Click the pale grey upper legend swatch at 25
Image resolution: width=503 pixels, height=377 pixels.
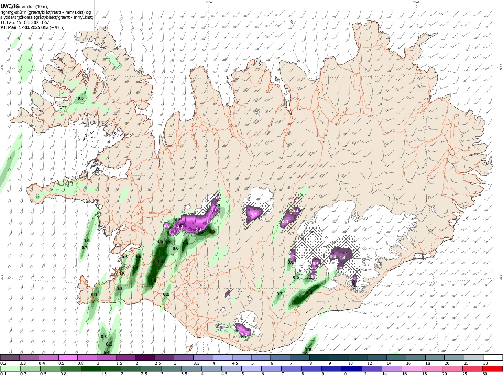[x=473, y=357]
